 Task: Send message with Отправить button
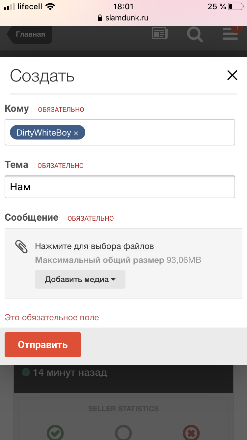coord(43,345)
